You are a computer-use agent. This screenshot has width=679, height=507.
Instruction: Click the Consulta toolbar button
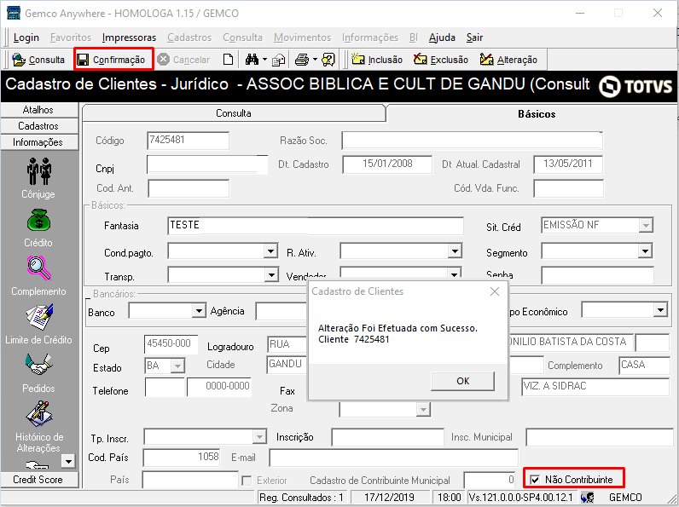click(38, 60)
